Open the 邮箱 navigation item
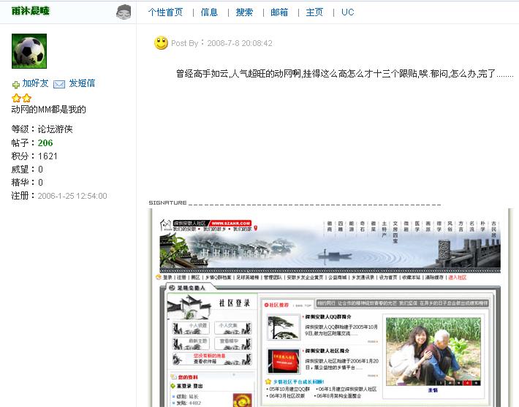The image size is (519, 407). click(279, 12)
